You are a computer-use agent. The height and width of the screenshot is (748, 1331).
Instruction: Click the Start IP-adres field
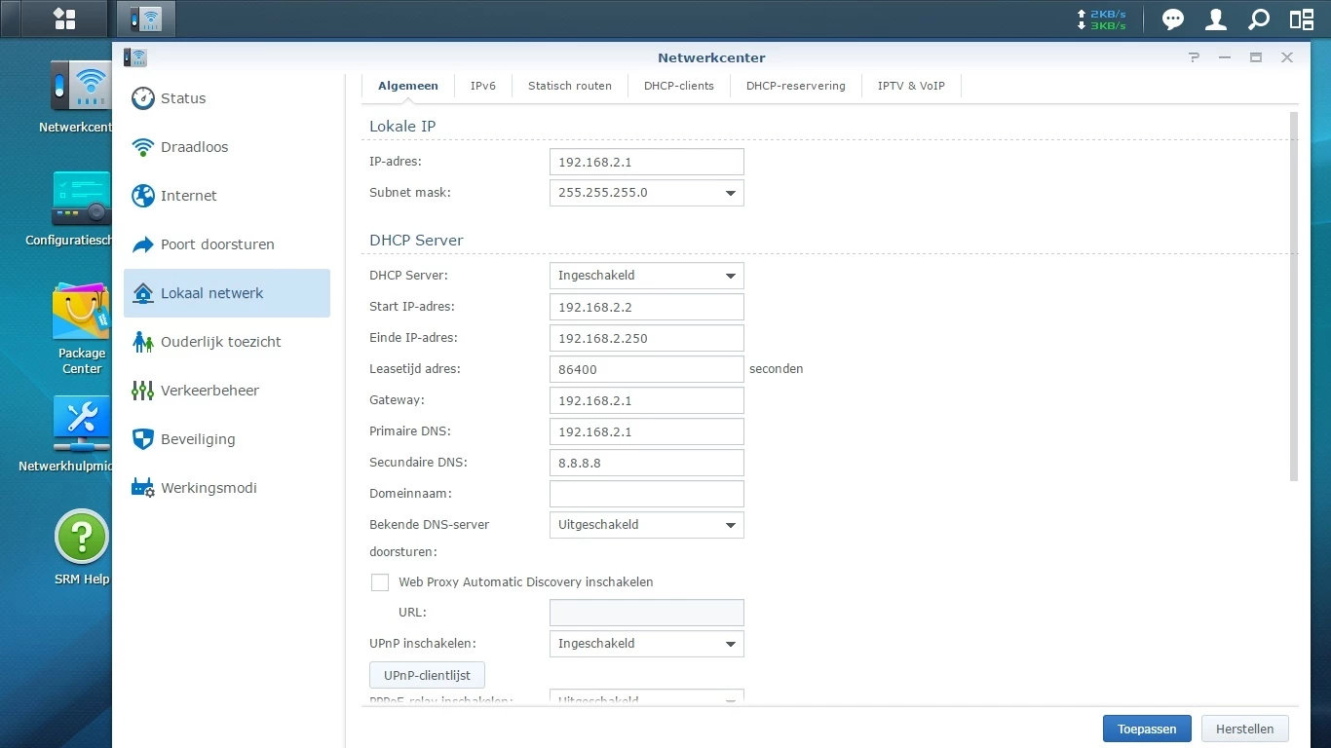[x=647, y=307]
